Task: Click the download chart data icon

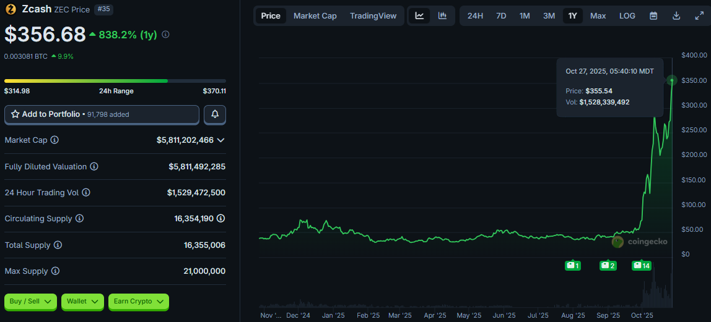Action: 676,15
